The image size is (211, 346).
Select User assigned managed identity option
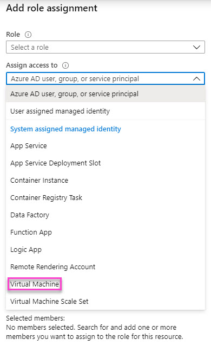coord(105,111)
